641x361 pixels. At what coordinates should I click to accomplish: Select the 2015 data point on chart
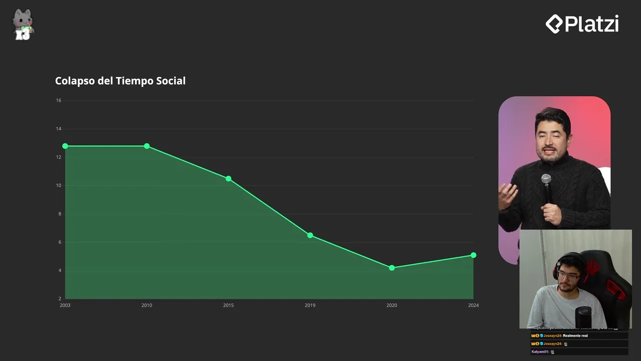coord(228,178)
